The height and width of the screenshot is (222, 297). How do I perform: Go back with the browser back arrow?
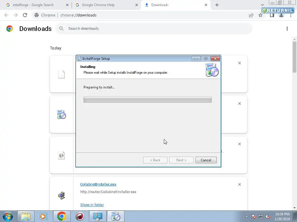coord(6,15)
